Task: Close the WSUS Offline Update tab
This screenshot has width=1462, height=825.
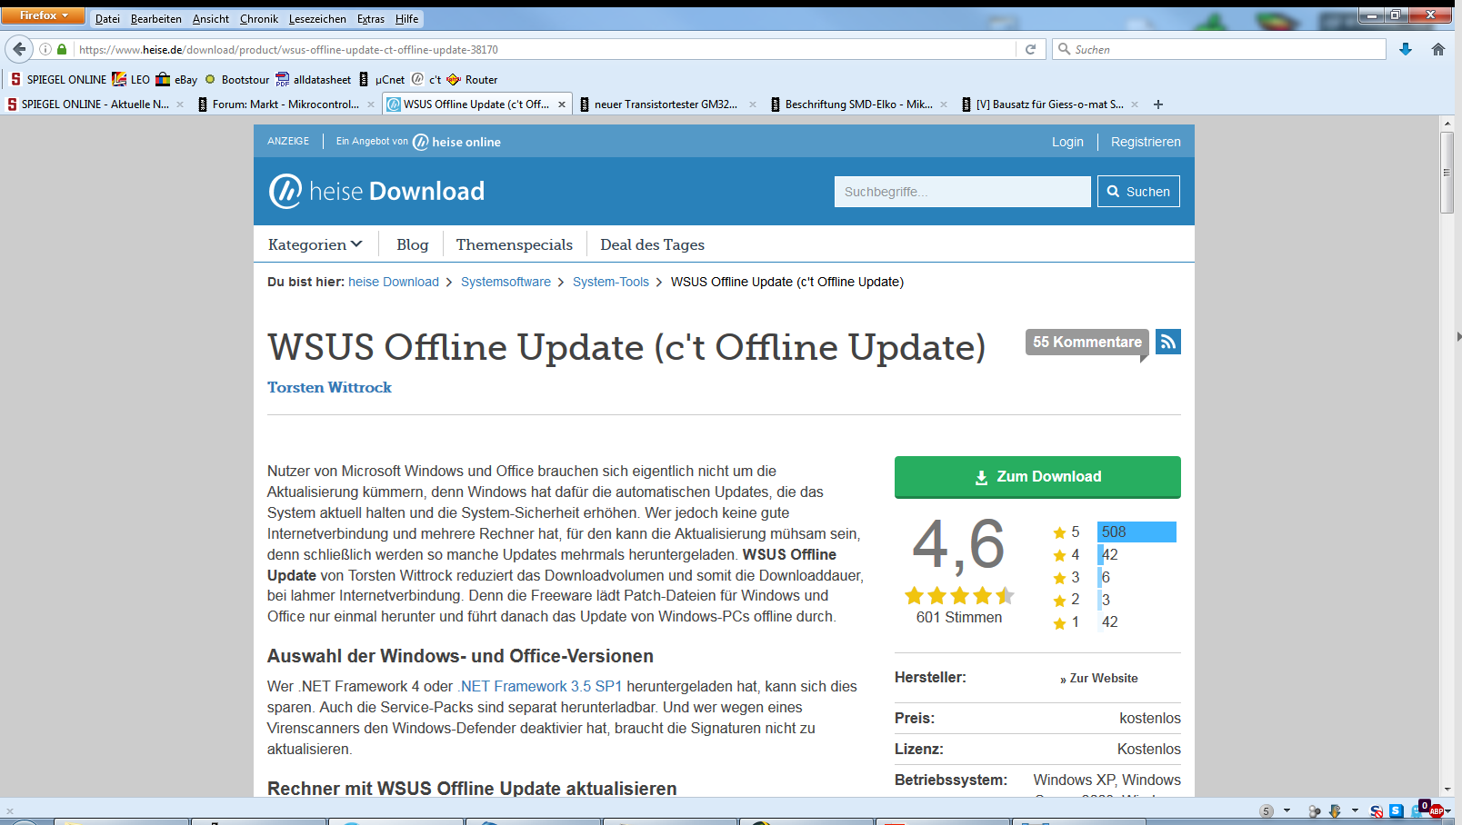Action: tap(562, 104)
